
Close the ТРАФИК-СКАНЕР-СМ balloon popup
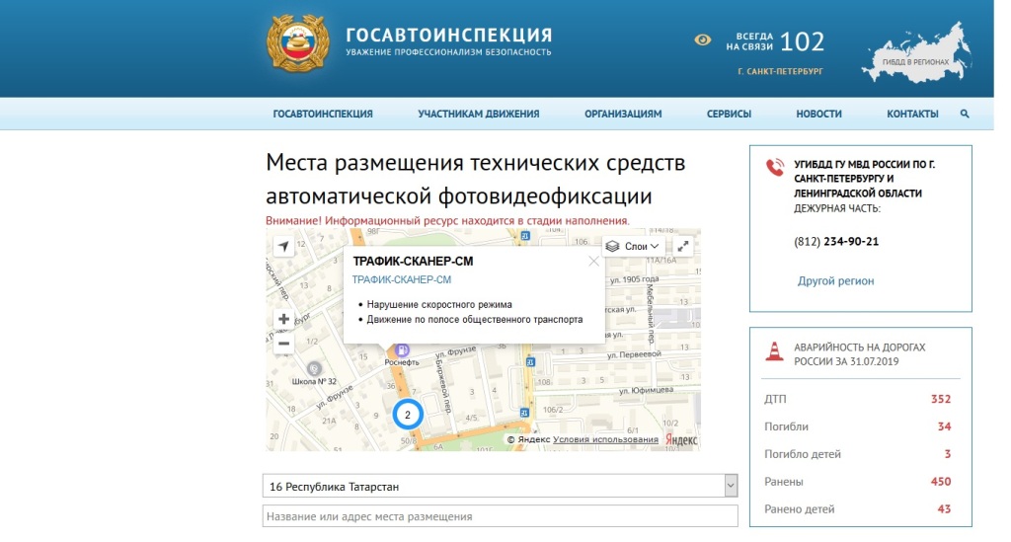point(593,262)
